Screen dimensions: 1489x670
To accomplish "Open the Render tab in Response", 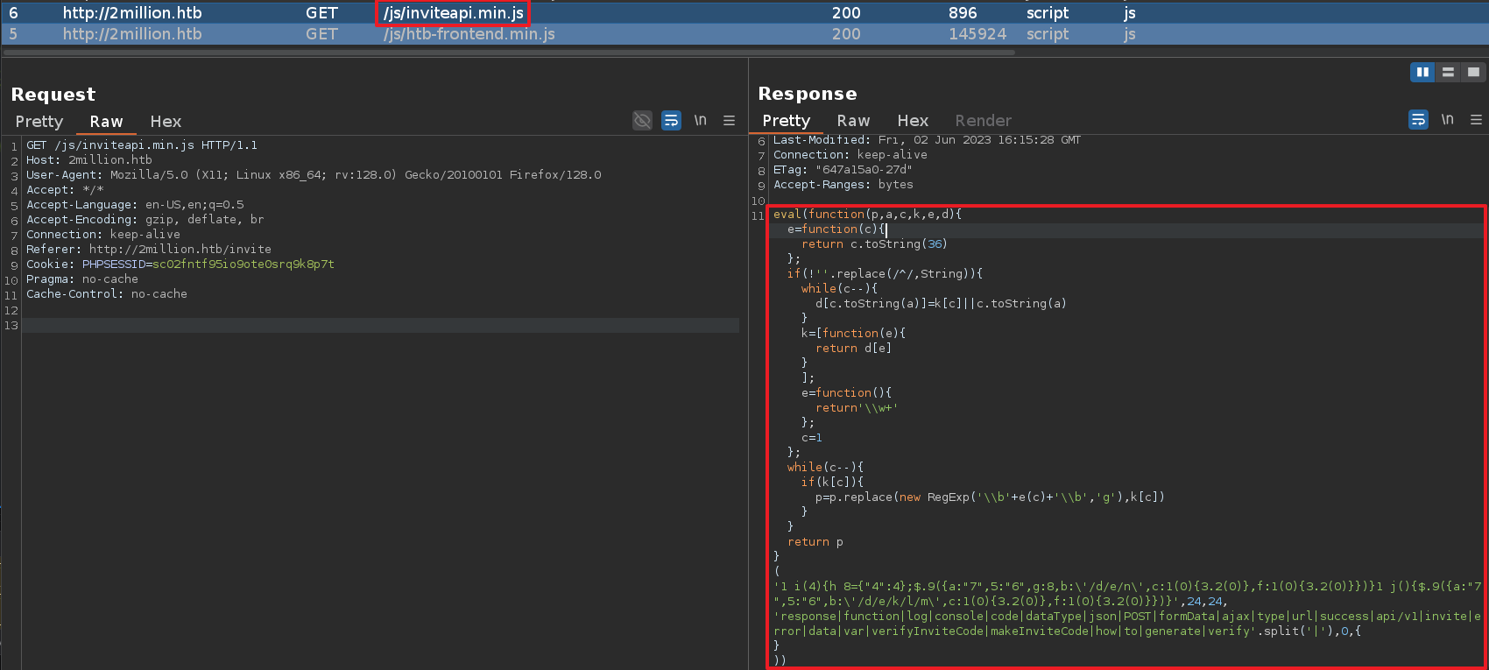I will click(x=983, y=121).
